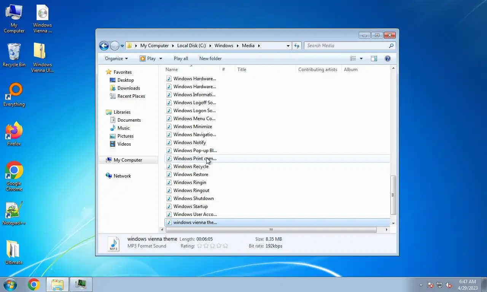Open Downloads in the Favorites list
The width and height of the screenshot is (487, 292).
[129, 88]
